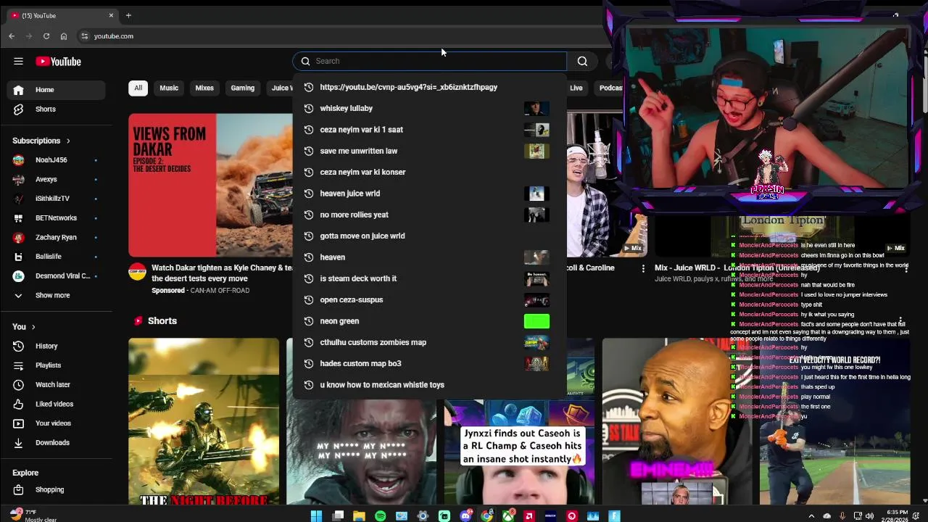928x522 pixels.
Task: Open Home in the sidebar
Action: [x=57, y=90]
